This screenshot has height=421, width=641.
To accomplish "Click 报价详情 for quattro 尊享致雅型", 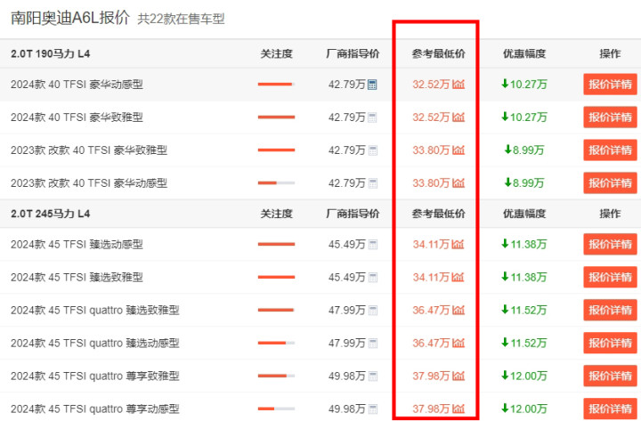I will tap(610, 376).
